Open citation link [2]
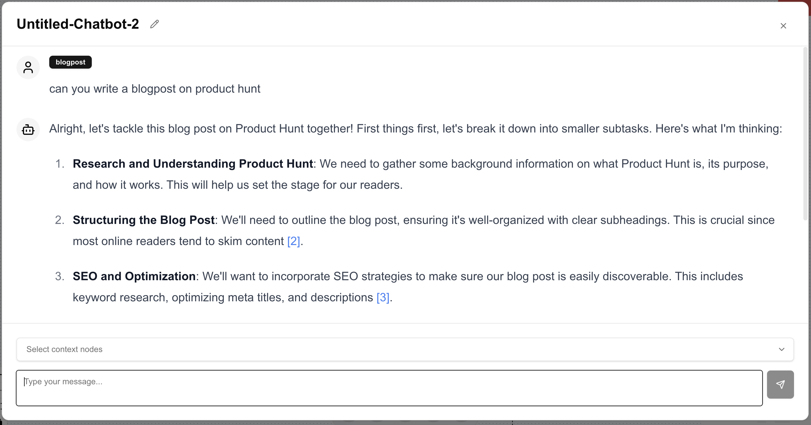The height and width of the screenshot is (425, 811). (293, 242)
